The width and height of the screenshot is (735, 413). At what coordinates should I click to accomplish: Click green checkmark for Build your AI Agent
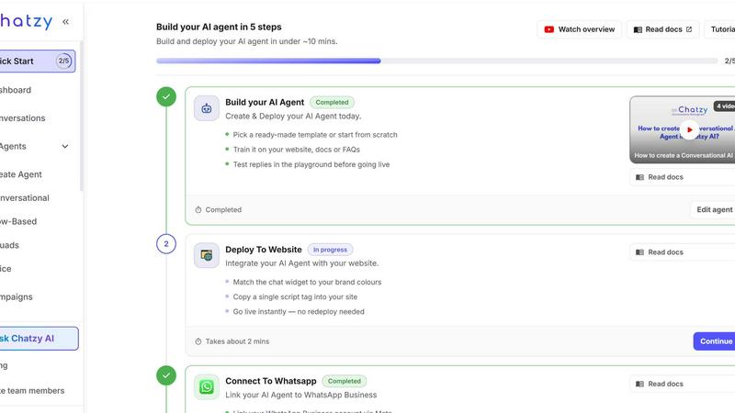pos(166,97)
